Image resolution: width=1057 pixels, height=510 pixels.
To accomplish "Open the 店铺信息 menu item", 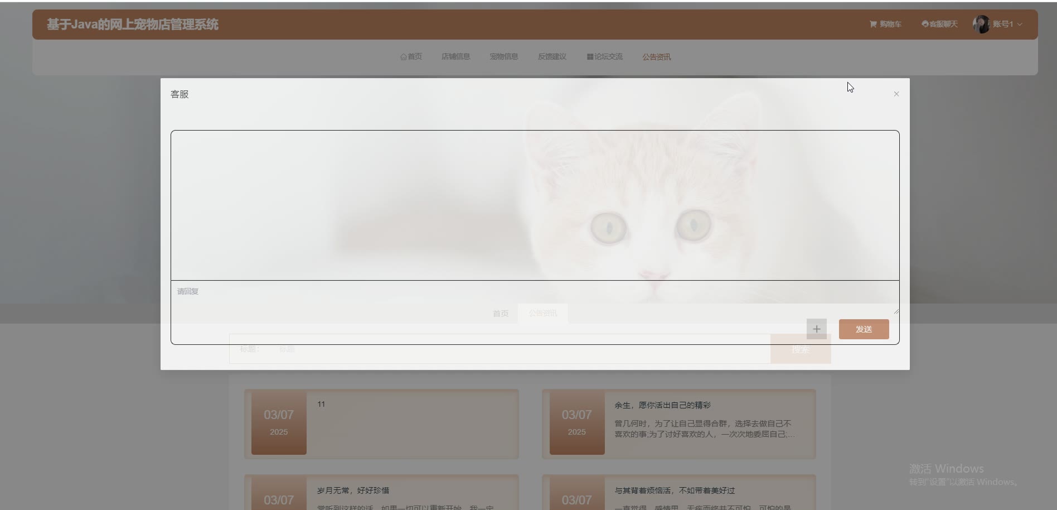I will (x=455, y=56).
